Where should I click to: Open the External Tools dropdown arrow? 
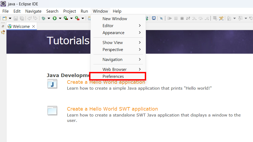click(x=83, y=18)
